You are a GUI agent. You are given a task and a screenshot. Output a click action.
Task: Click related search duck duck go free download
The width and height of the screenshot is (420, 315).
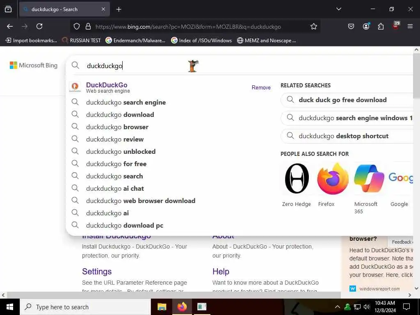(347, 100)
